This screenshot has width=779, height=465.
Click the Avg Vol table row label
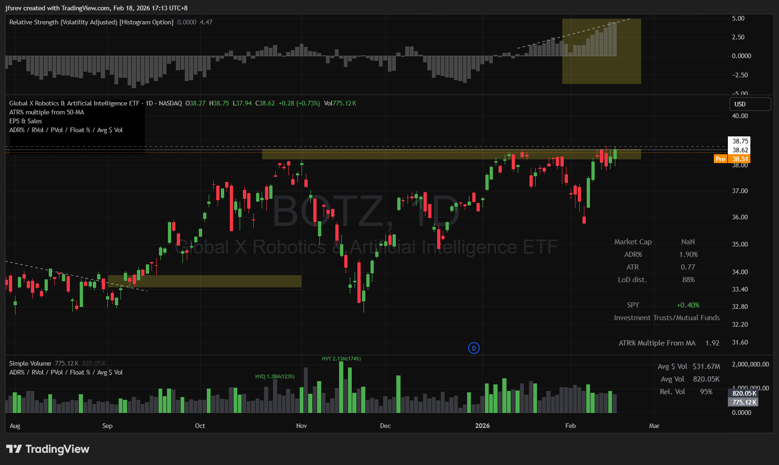click(673, 379)
